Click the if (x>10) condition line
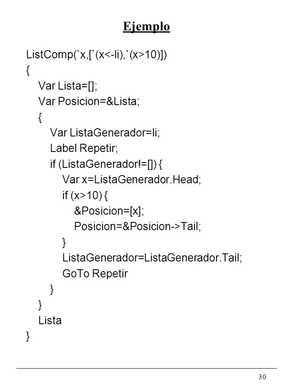 tap(85, 195)
